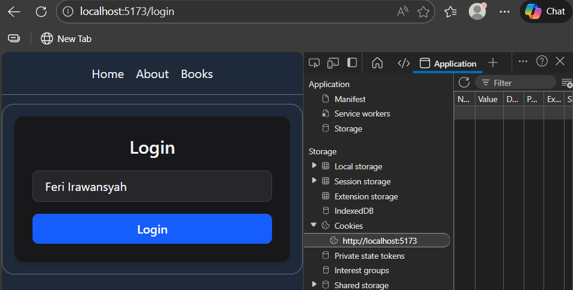This screenshot has height=290, width=573.
Task: Expand the Session storage tree arrow
Action: click(x=314, y=181)
